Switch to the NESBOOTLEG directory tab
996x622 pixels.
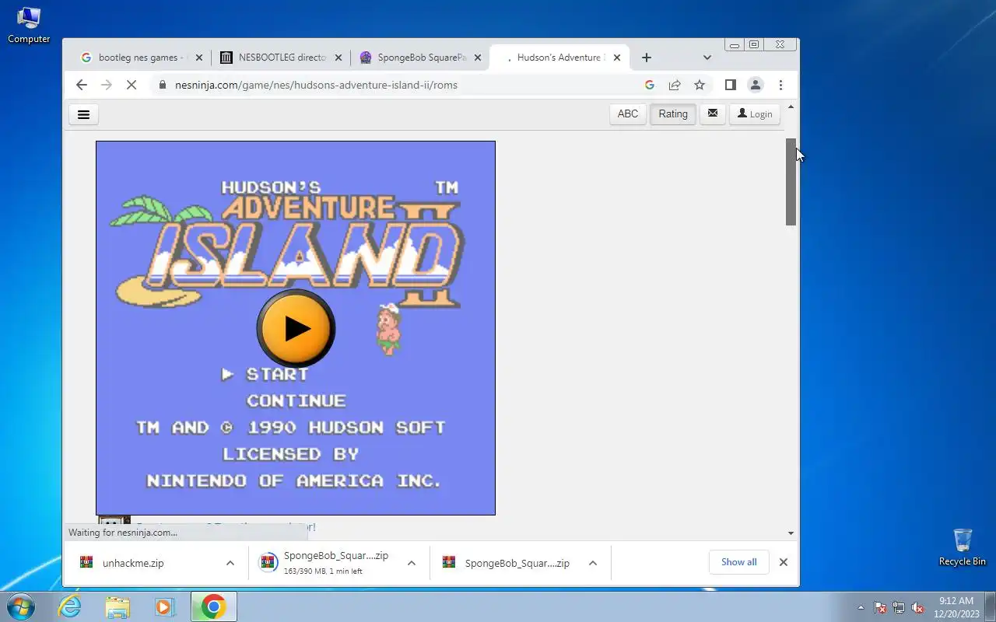[x=280, y=58]
